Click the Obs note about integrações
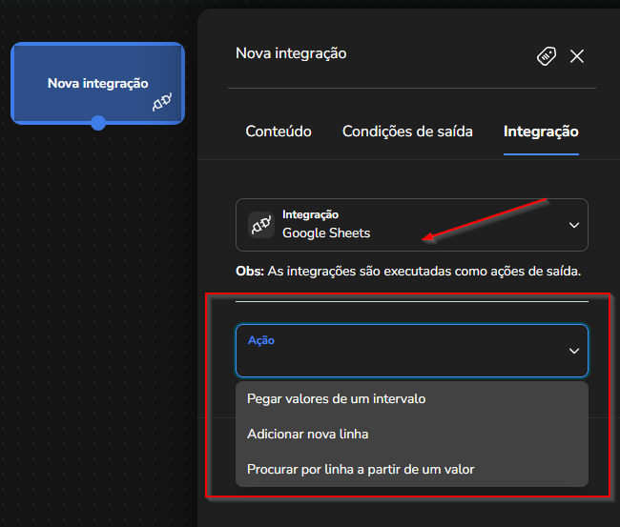620x527 pixels. pyautogui.click(x=408, y=272)
